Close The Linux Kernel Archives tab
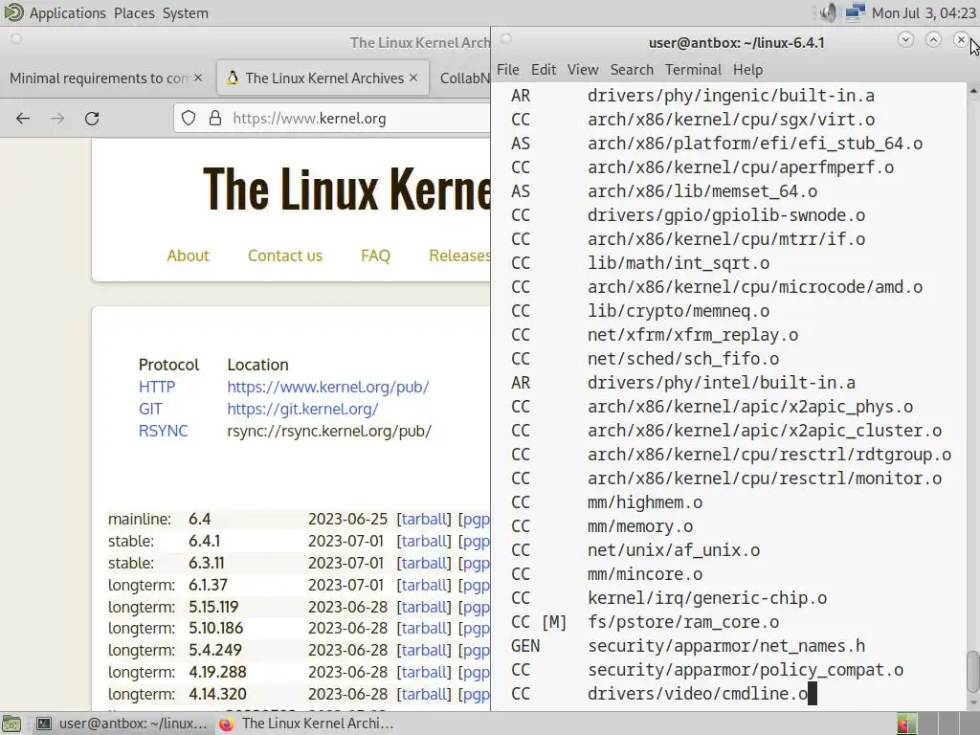The height and width of the screenshot is (735, 980). (413, 78)
